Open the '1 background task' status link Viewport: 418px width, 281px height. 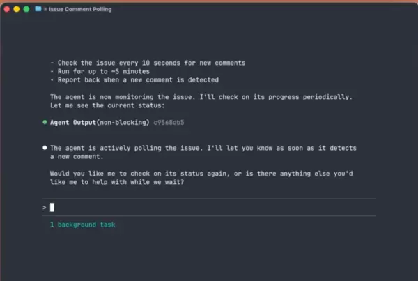[82, 225]
